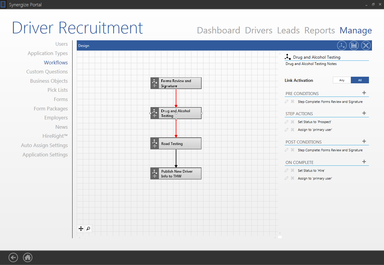The image size is (384, 265).
Task: Remove 'Assign to primary user' step action
Action: tap(292, 130)
